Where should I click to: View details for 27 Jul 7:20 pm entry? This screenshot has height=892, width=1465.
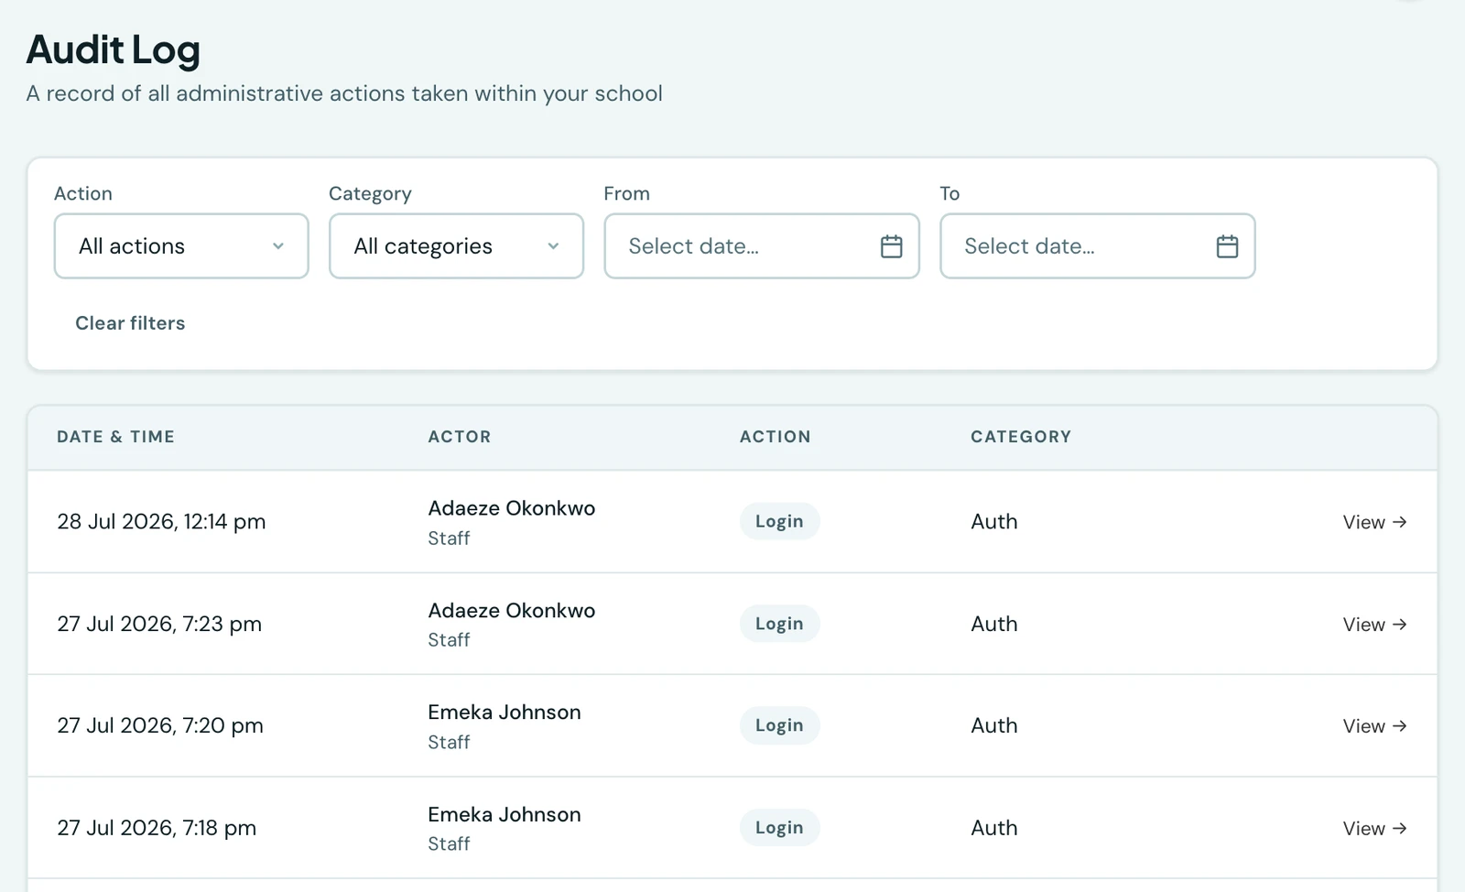[1374, 726]
